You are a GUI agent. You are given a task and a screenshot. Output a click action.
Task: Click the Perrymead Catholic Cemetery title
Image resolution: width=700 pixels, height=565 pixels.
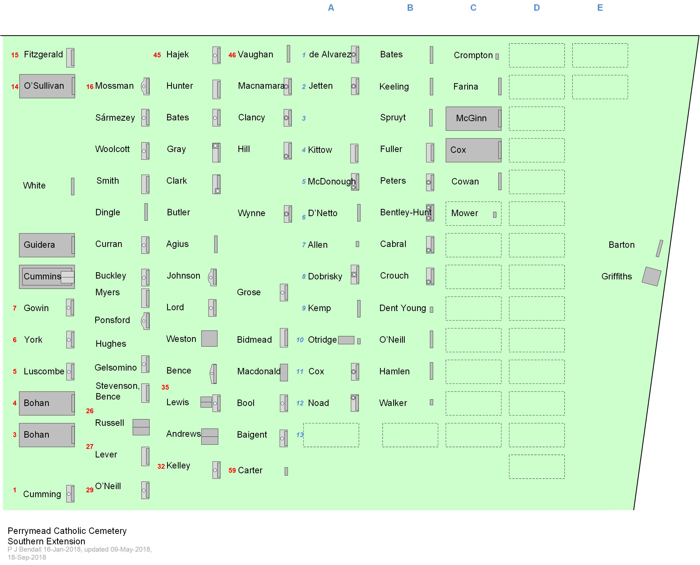click(x=67, y=531)
